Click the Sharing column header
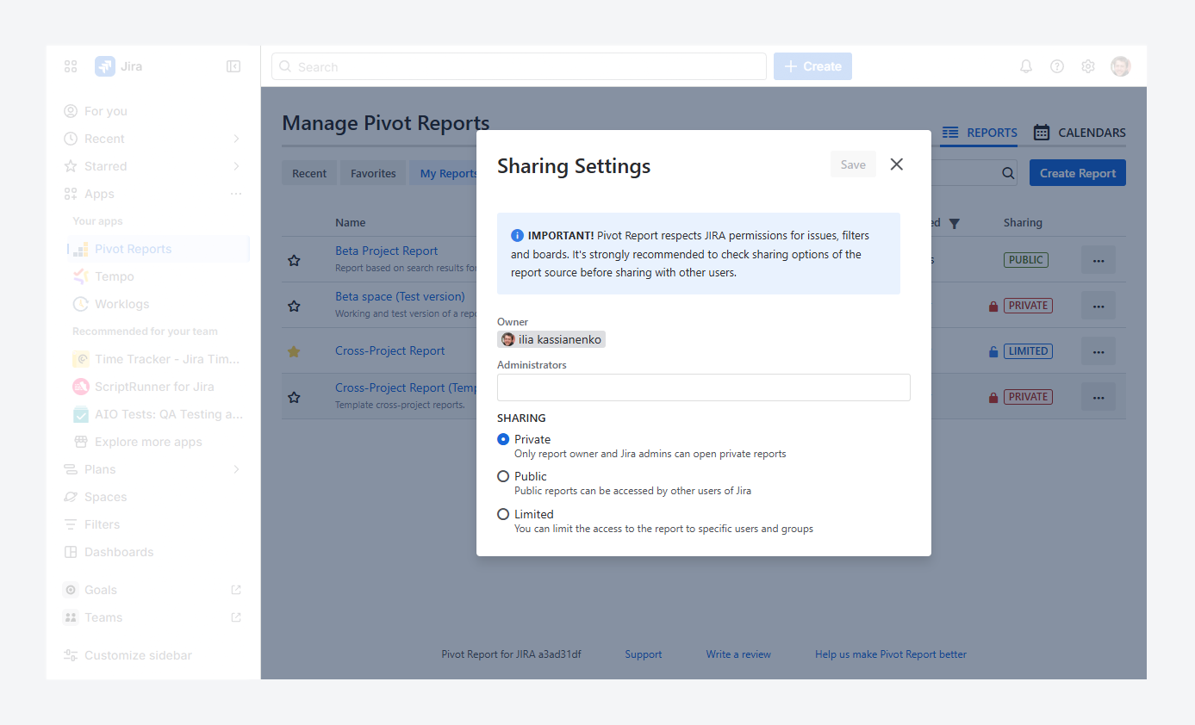 [1023, 222]
